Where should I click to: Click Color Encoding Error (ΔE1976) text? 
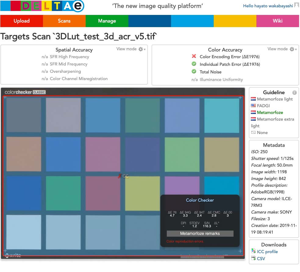230,57
